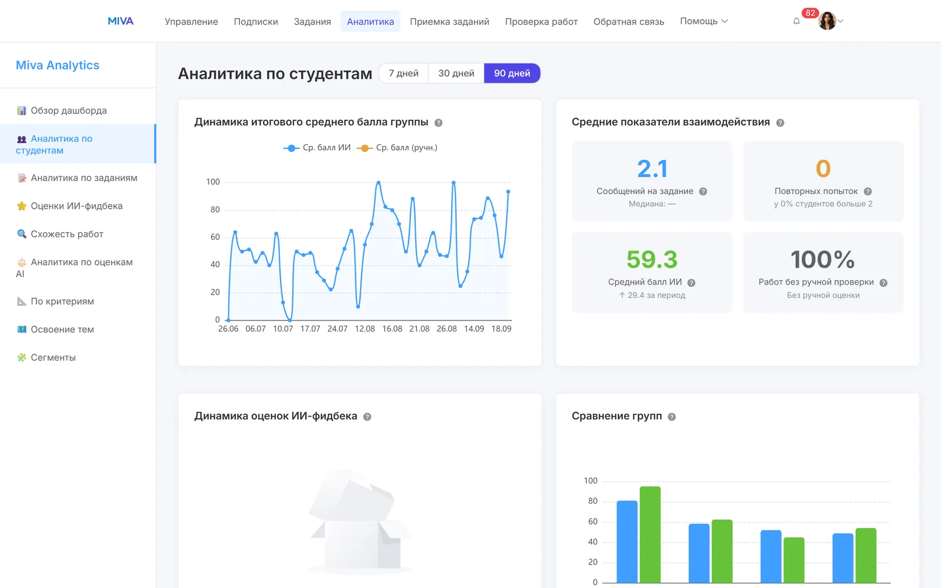Show help for Средний балл ИИ
941x588 pixels.
pos(692,283)
